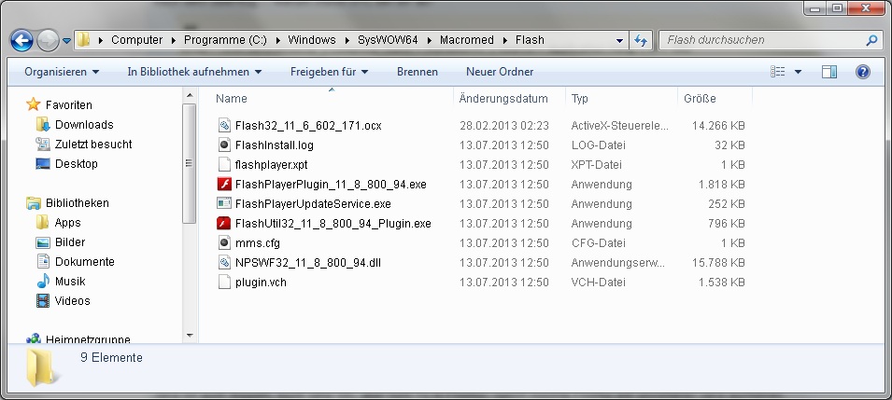Click icon of NPSWF32_11_8_800_94.dll
This screenshot has width=892, height=400.
224,263
